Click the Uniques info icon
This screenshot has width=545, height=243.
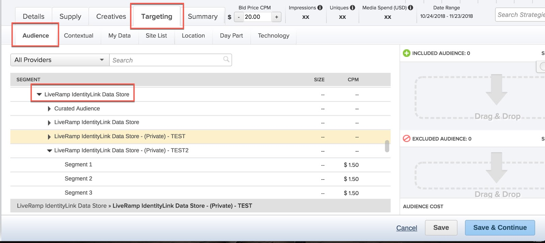(x=352, y=7)
